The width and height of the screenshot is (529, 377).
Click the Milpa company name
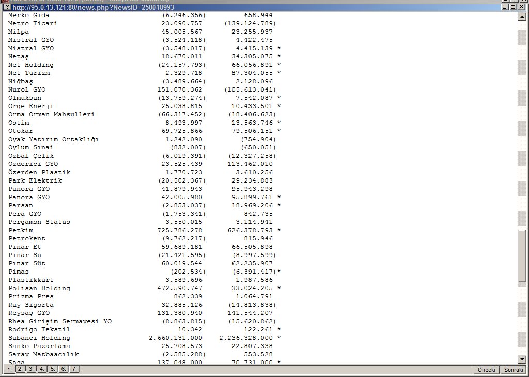click(x=19, y=32)
